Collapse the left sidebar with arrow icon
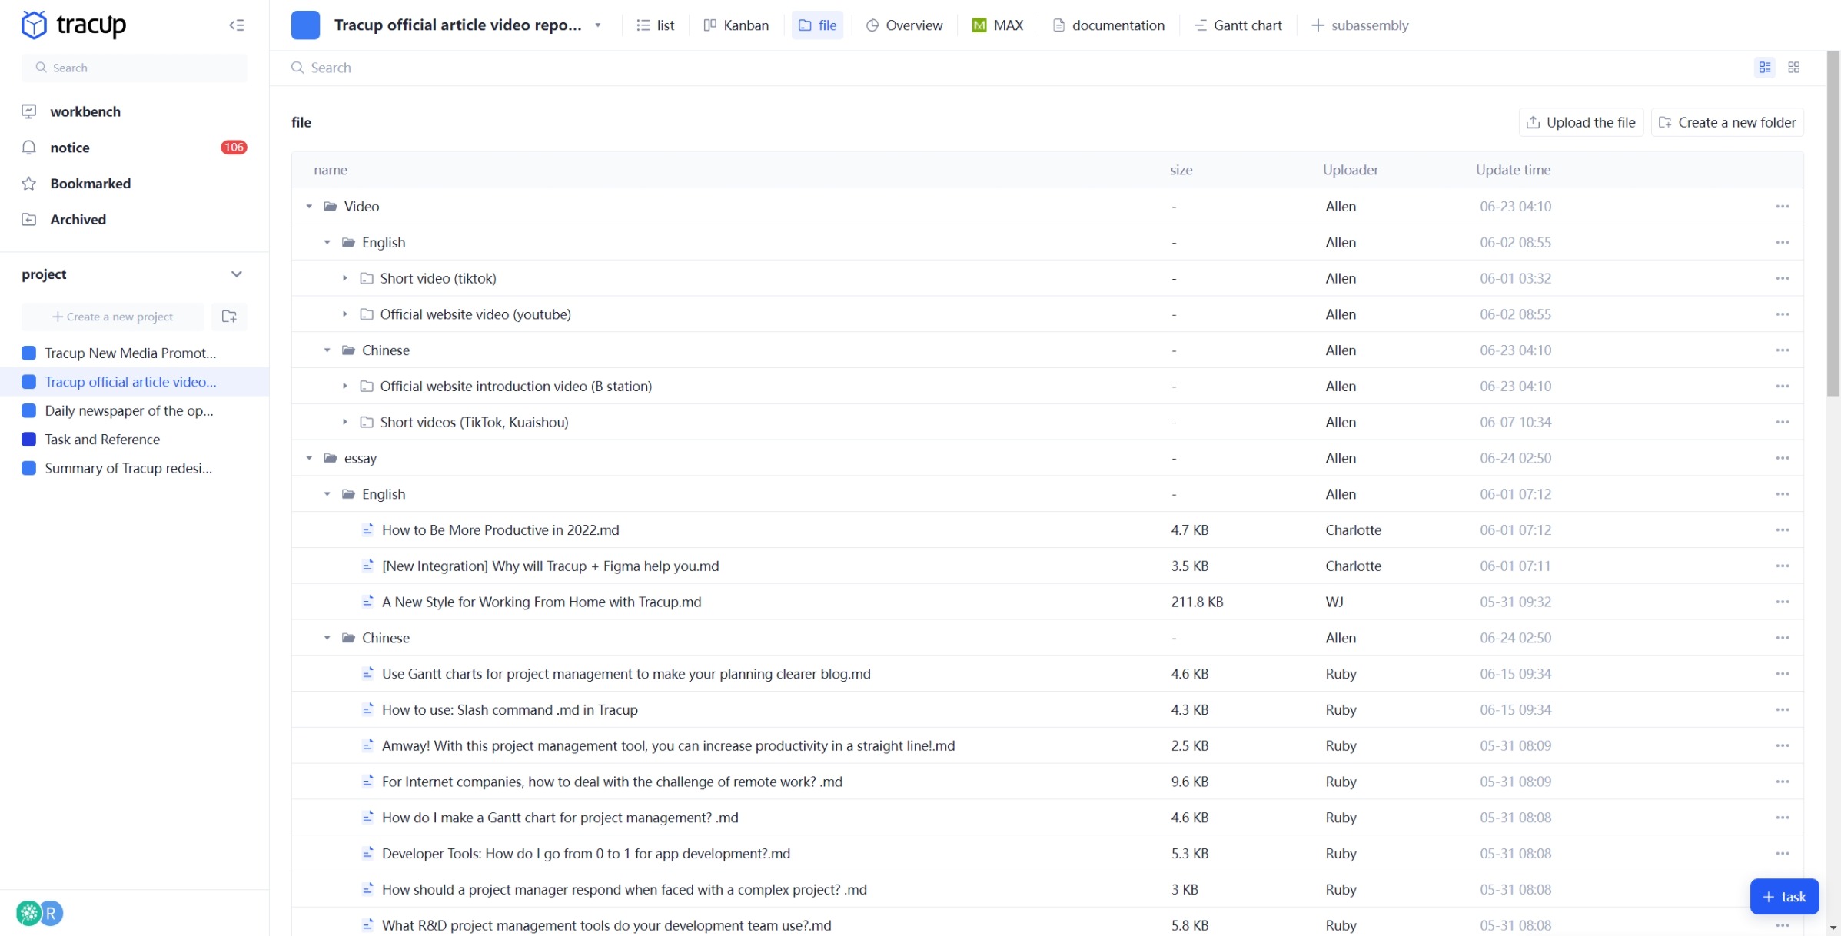This screenshot has width=1841, height=936. click(x=236, y=25)
